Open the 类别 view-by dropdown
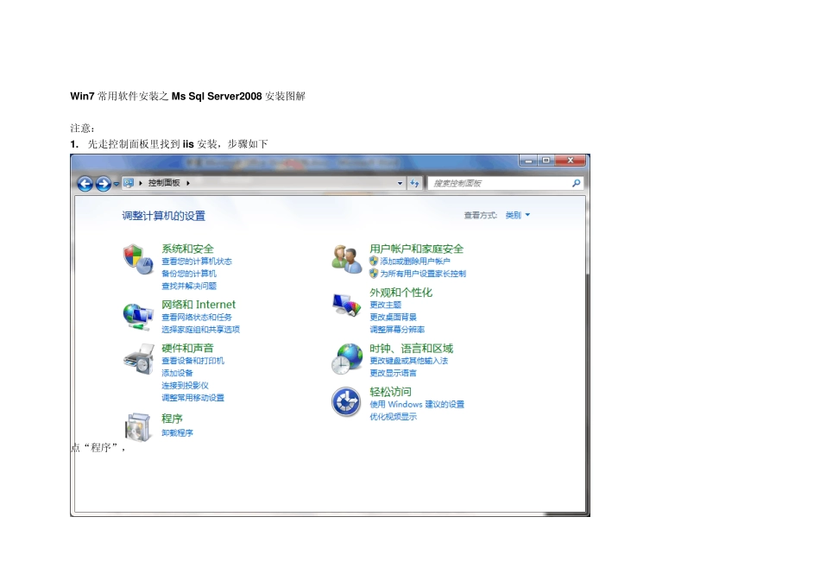This screenshot has height=580, width=820. [x=518, y=215]
